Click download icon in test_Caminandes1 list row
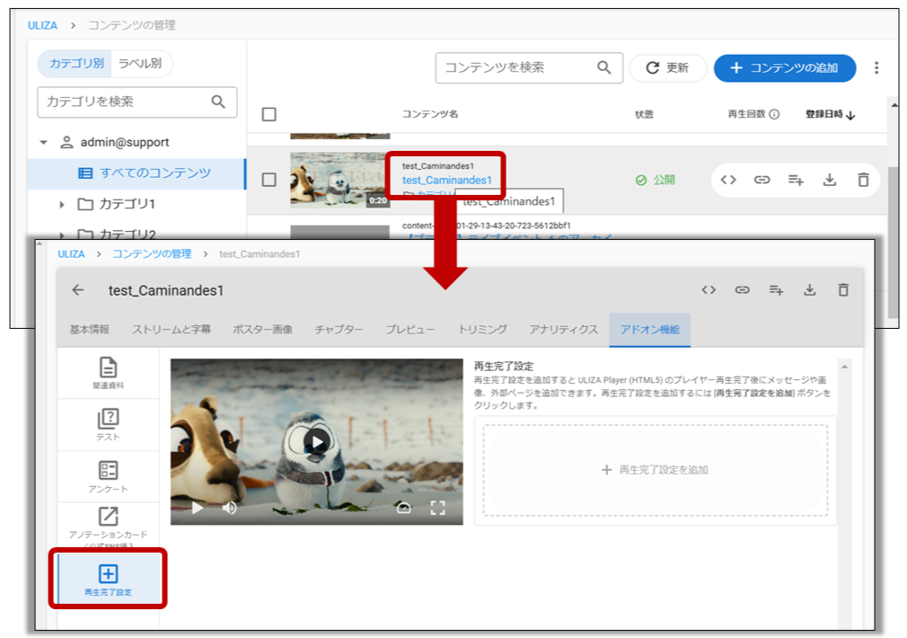The height and width of the screenshot is (638, 907). pos(830,180)
